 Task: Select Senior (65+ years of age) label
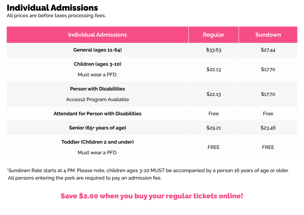[97, 128]
